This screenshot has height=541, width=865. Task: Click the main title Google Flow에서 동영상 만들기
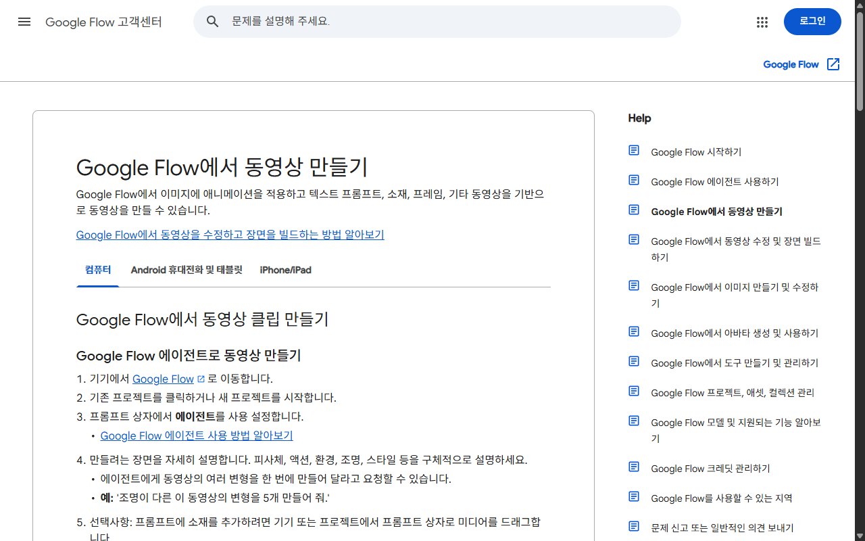222,167
